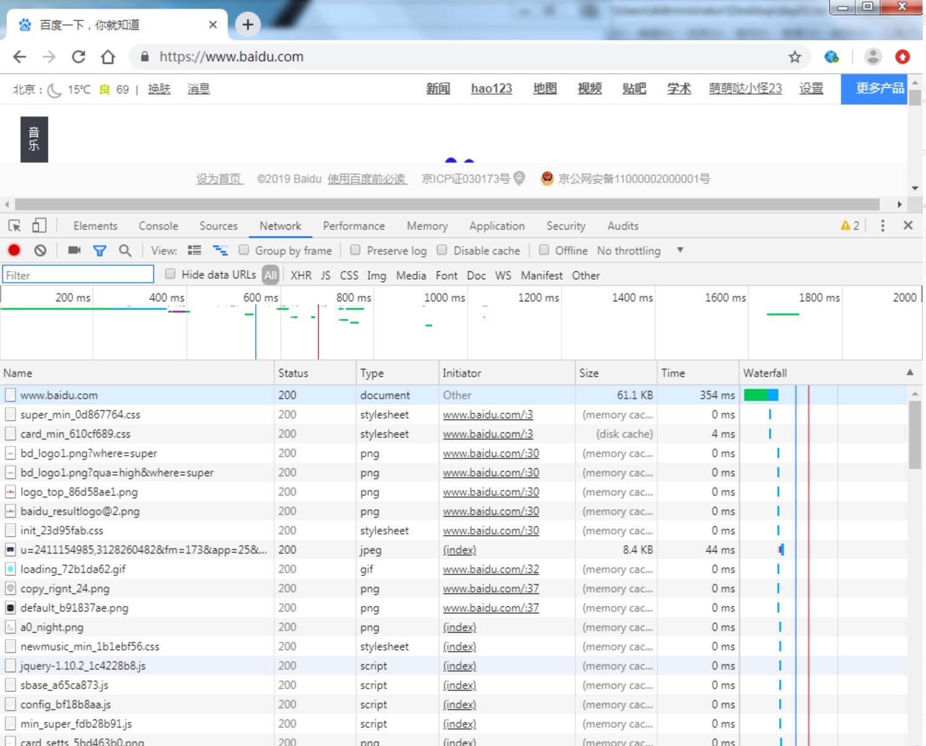
Task: Activate the inspect element picker icon
Action: [x=14, y=226]
